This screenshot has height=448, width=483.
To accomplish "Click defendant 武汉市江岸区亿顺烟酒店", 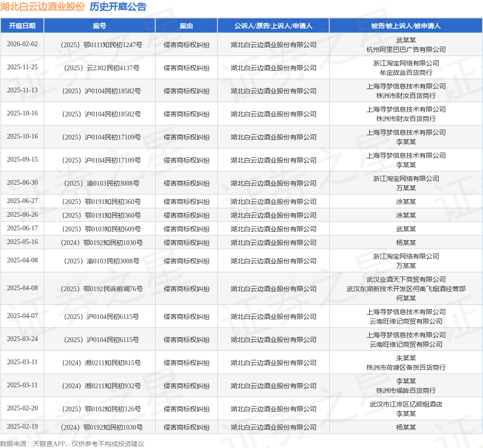I will click(x=406, y=404).
